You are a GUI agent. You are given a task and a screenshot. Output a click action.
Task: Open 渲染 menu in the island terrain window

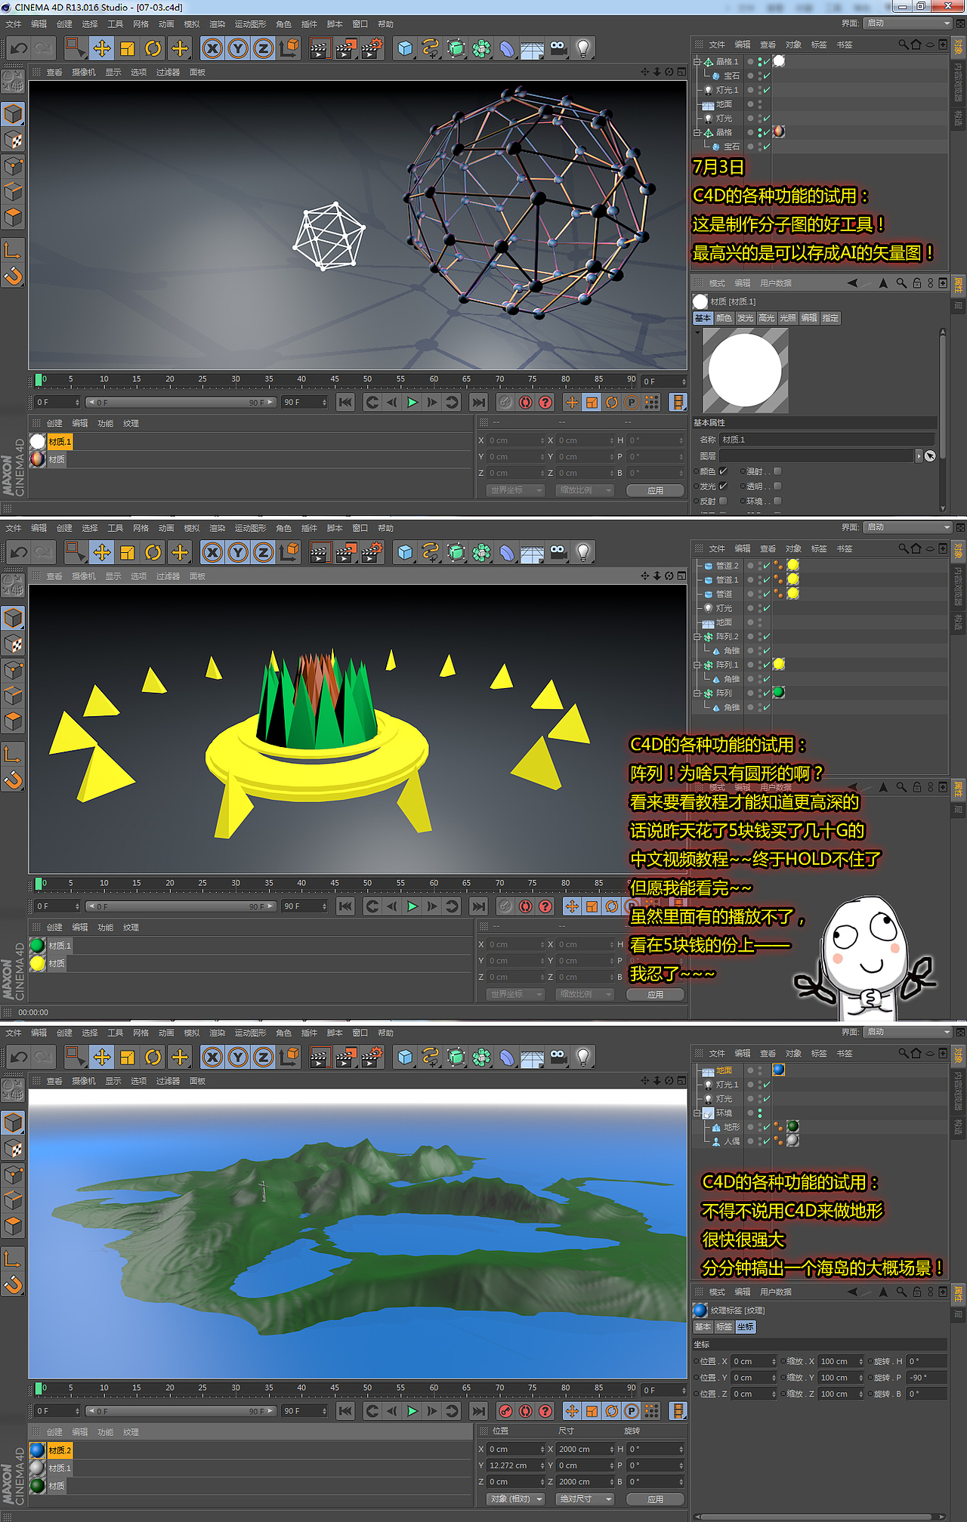pyautogui.click(x=217, y=1033)
